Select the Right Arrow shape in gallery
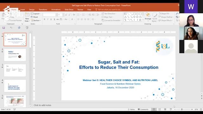This screenshot has height=114, width=203. click(x=134, y=17)
